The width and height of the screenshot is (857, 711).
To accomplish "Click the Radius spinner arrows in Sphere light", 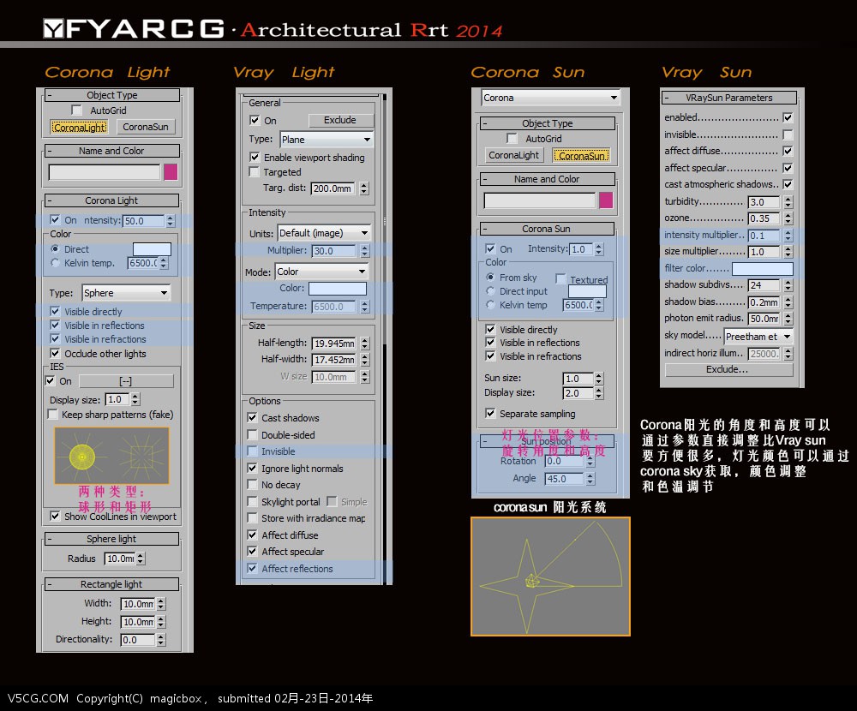I will (141, 559).
